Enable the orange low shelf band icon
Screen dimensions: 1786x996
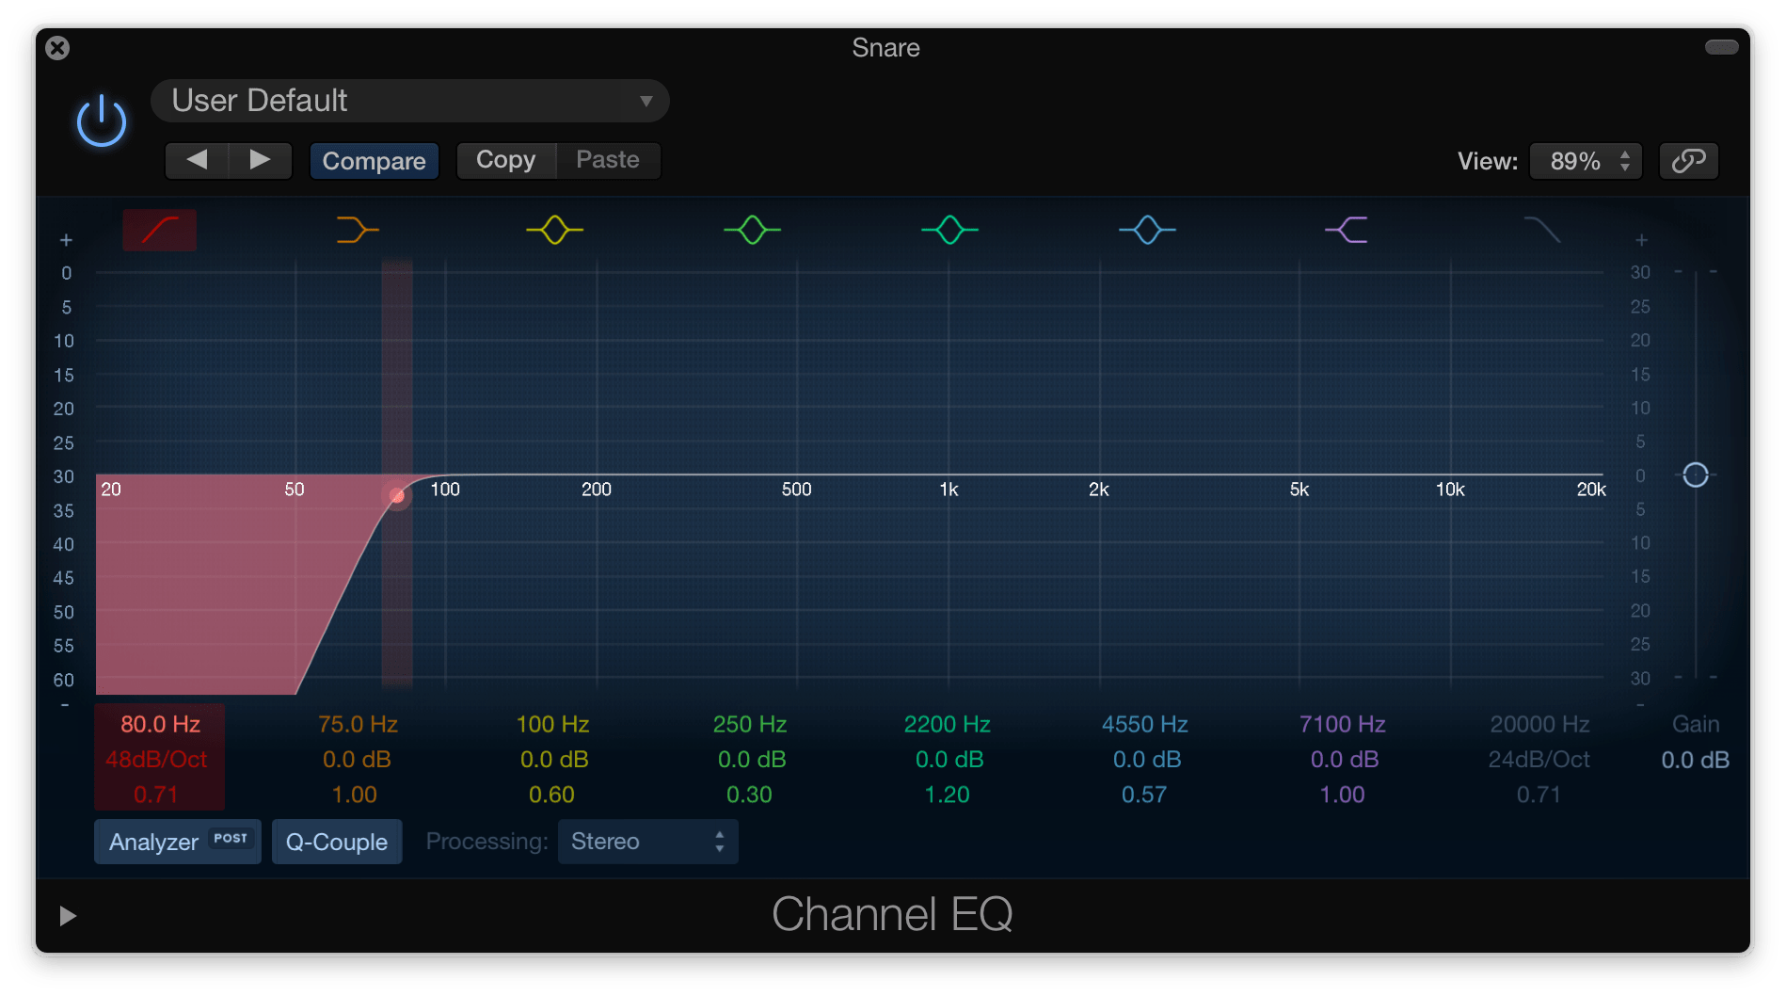(x=358, y=230)
